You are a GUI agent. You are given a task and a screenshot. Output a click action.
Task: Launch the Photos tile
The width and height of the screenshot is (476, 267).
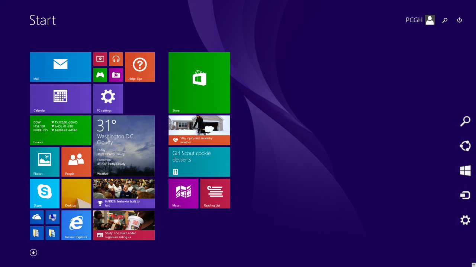click(x=45, y=162)
